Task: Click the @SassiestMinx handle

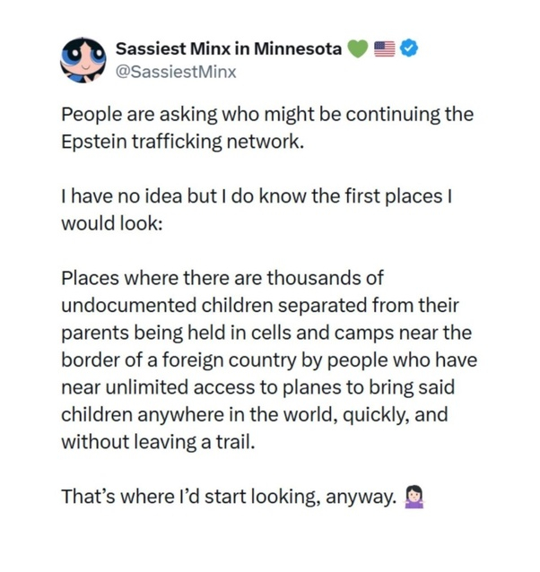Action: point(176,72)
